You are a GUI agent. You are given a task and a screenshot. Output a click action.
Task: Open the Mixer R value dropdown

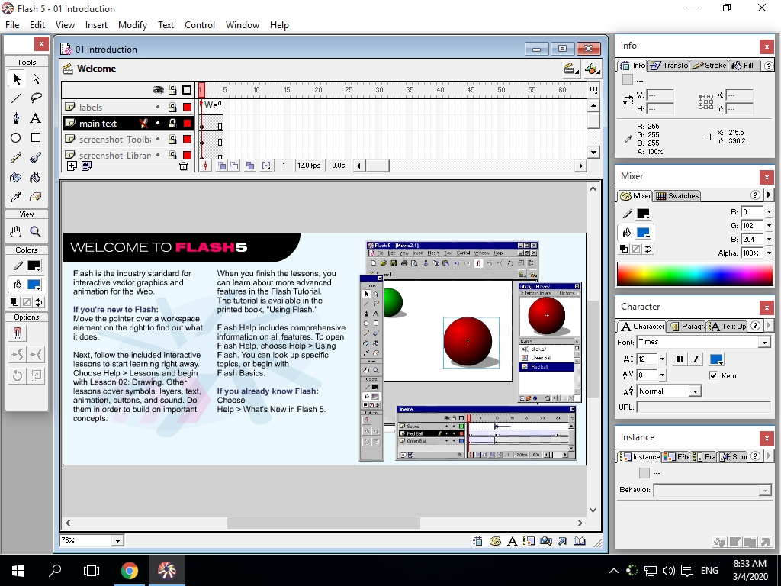pyautogui.click(x=769, y=212)
